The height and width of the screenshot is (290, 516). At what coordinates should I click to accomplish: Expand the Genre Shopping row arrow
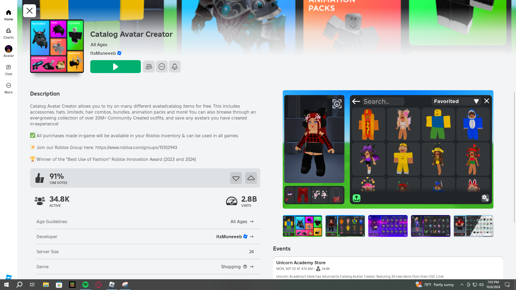coord(252,267)
